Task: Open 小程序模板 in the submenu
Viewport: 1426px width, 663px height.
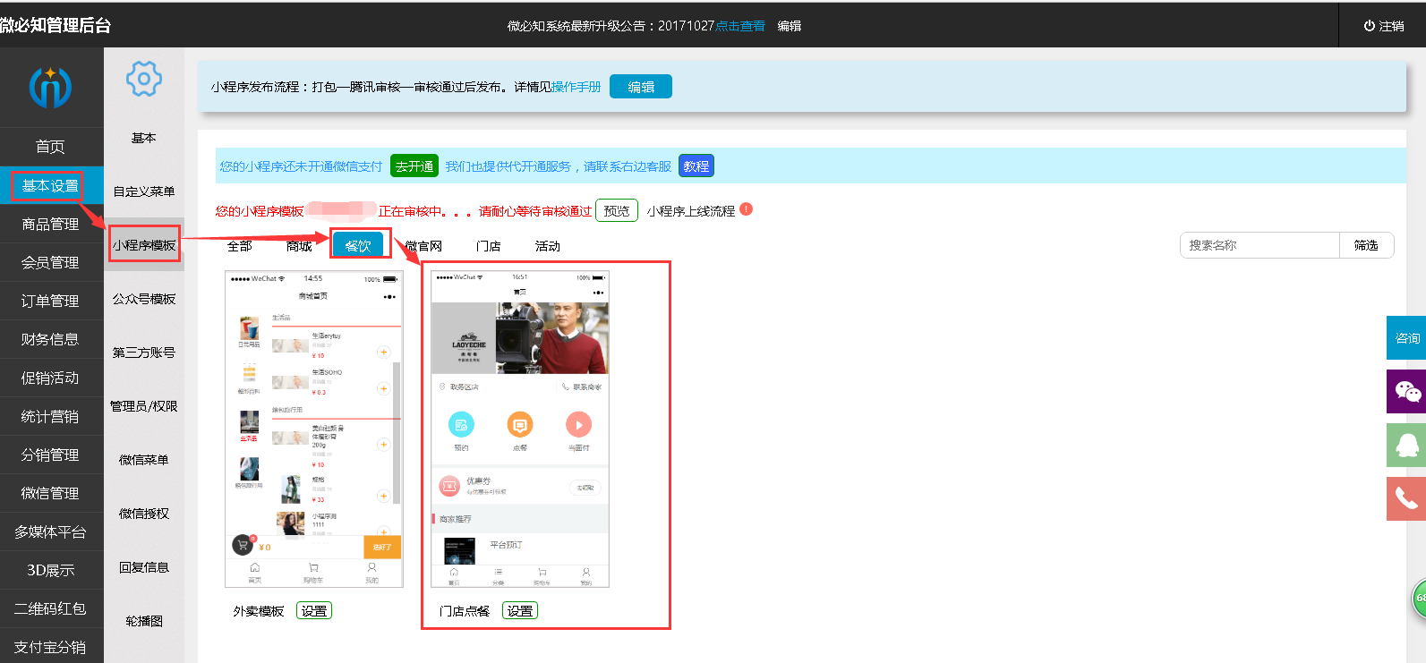Action: [x=144, y=245]
